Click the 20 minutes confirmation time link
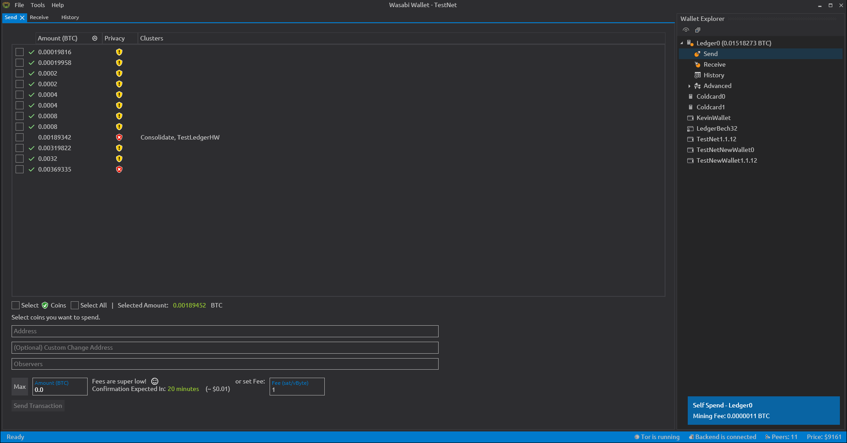 (x=183, y=389)
